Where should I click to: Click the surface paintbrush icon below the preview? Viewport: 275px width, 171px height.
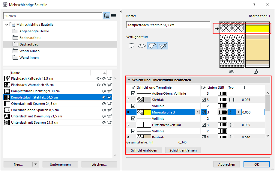tap(256, 72)
